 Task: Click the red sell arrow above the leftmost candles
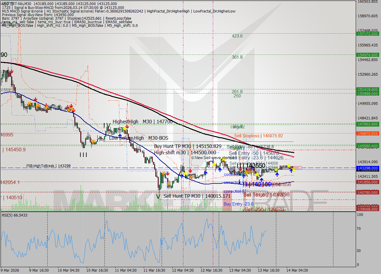click(12, 72)
